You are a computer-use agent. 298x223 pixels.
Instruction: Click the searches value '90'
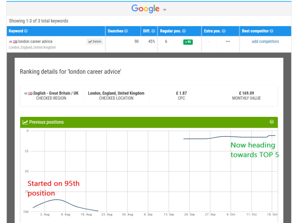pos(136,42)
